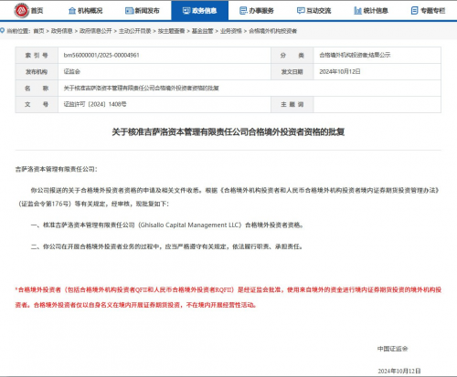Click the monitor icon beside 政务信息

click(186, 11)
